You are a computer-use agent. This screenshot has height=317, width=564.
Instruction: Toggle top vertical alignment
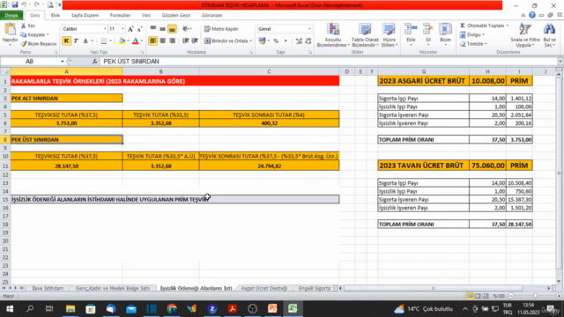(152, 29)
